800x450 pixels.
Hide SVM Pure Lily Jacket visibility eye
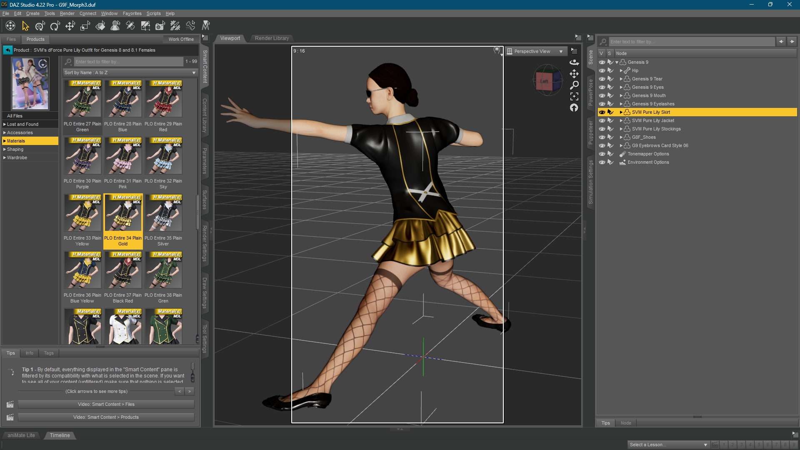tap(602, 120)
